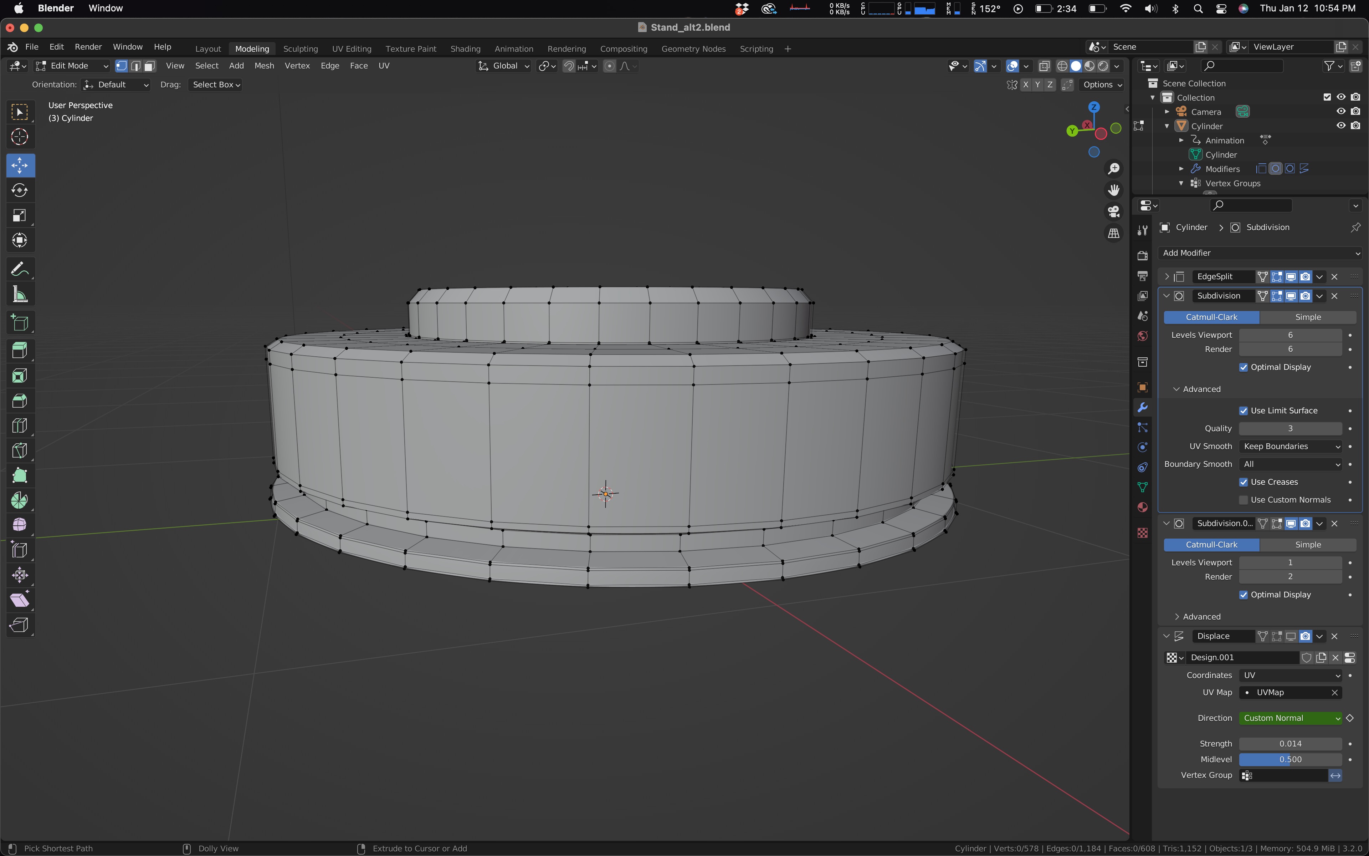Open the Spotlight search in menu bar

click(x=1198, y=9)
